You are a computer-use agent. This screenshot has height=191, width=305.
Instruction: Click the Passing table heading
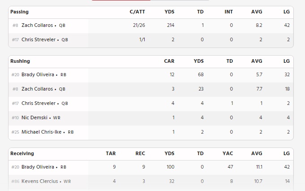point(19,12)
